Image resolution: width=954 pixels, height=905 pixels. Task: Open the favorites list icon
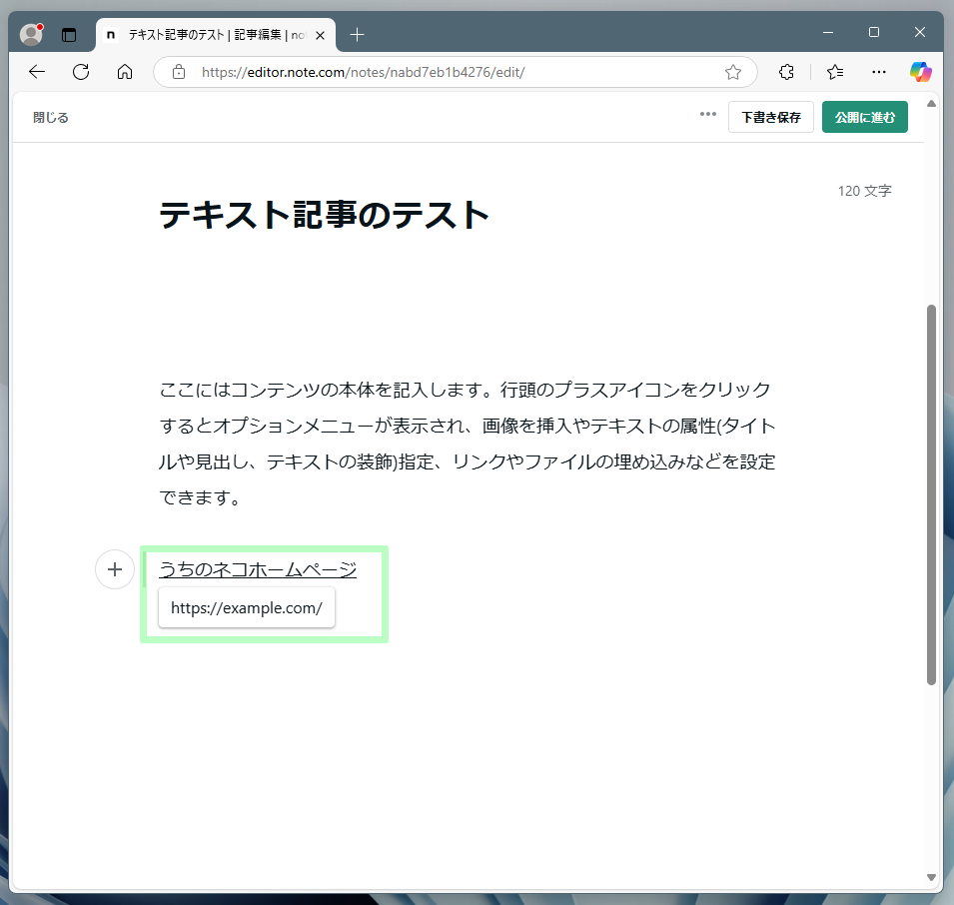835,72
